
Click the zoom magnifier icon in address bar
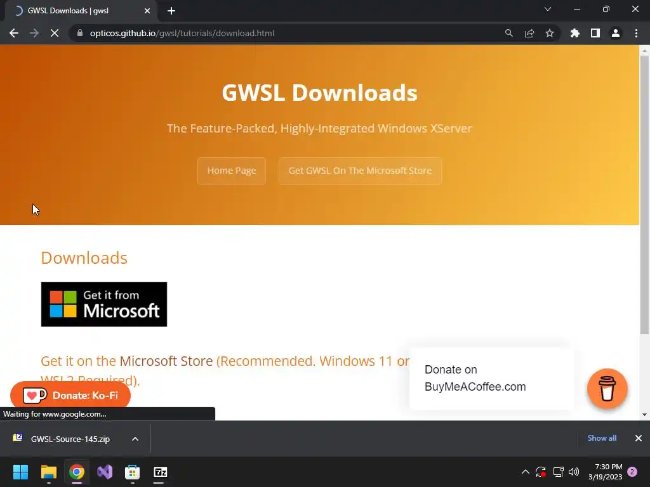pyautogui.click(x=508, y=33)
